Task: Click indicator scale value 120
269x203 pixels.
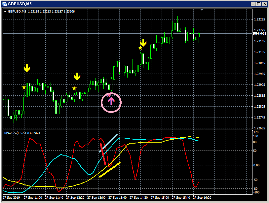Action: click(256, 132)
